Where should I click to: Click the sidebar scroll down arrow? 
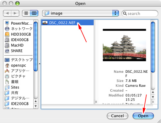(x=36, y=106)
